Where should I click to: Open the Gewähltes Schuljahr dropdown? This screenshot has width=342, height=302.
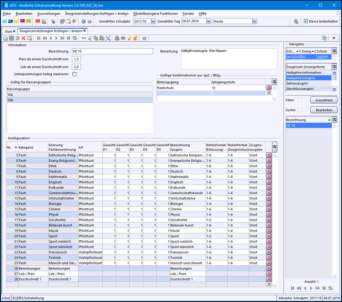point(153,21)
